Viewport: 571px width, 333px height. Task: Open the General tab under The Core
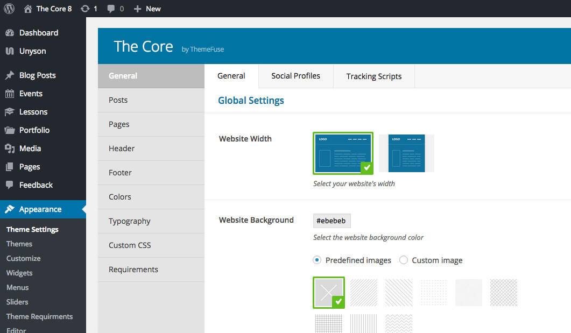[231, 76]
